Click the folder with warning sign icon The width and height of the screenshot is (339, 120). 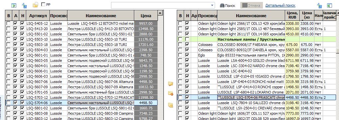[x=170, y=105]
